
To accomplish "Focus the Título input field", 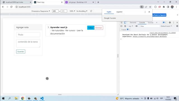I will (x=28, y=35).
